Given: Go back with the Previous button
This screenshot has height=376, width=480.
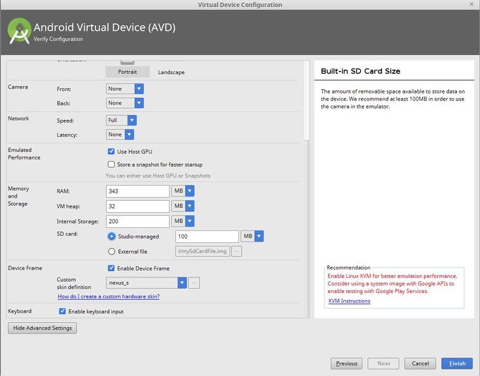Looking at the screenshot, I should coord(346,363).
